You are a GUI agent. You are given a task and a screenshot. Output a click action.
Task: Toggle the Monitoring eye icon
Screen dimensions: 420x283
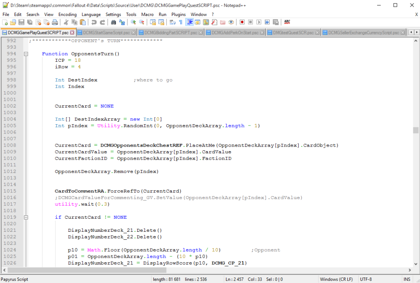[231, 22]
